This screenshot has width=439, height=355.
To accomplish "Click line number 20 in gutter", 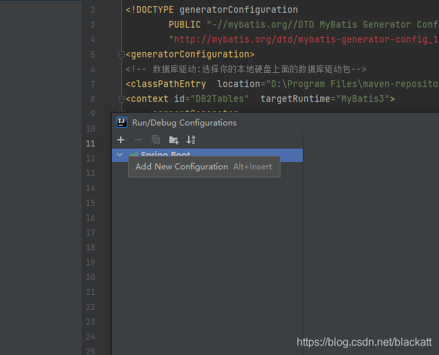I will (90, 277).
